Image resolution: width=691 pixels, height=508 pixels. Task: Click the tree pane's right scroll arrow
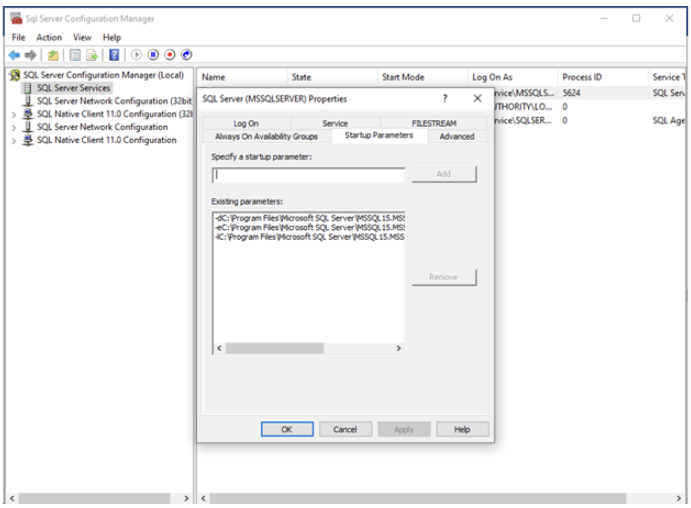click(x=186, y=498)
